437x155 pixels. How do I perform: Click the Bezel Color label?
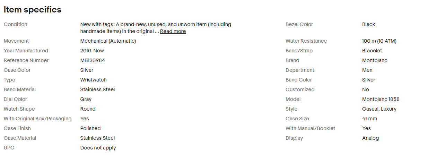pos(299,24)
